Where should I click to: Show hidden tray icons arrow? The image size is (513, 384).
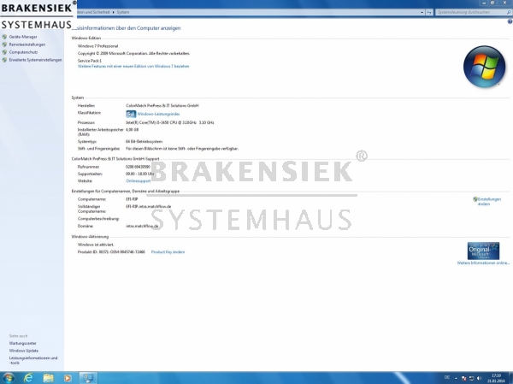tap(456, 378)
